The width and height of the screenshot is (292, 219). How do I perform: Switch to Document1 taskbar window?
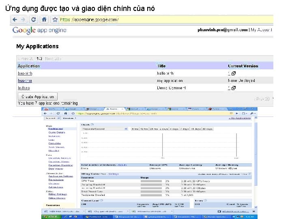(187, 217)
